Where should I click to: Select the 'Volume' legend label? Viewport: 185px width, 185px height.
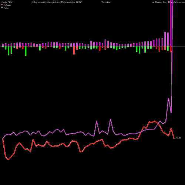coord(7,5)
